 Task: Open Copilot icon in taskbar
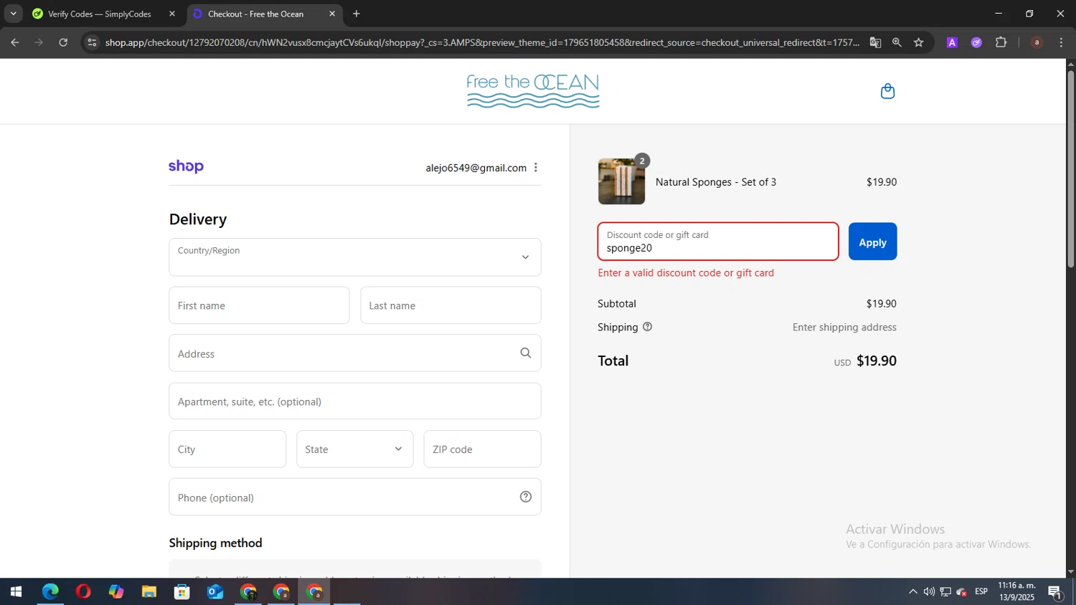coord(116,592)
